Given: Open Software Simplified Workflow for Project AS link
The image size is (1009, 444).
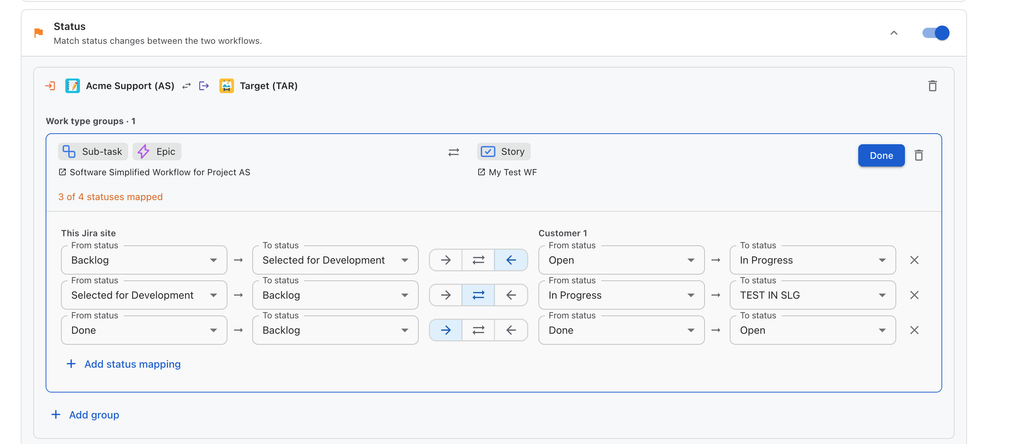Looking at the screenshot, I should [154, 172].
